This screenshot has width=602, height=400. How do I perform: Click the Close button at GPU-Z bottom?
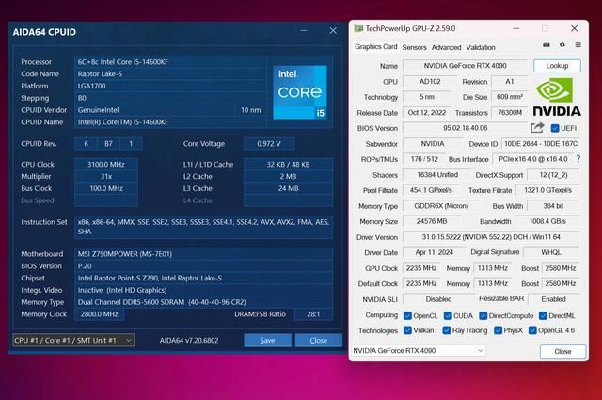click(562, 351)
